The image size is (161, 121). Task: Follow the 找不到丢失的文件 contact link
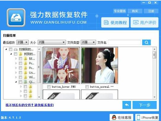click(30, 105)
